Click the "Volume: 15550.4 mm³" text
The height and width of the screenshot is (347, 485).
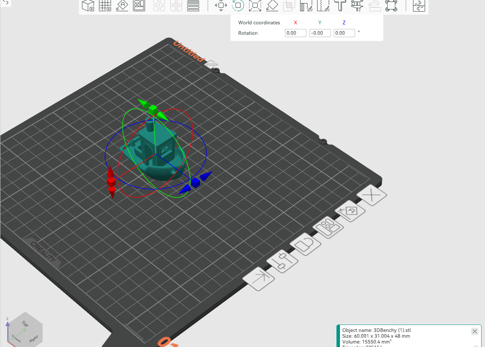click(x=367, y=342)
